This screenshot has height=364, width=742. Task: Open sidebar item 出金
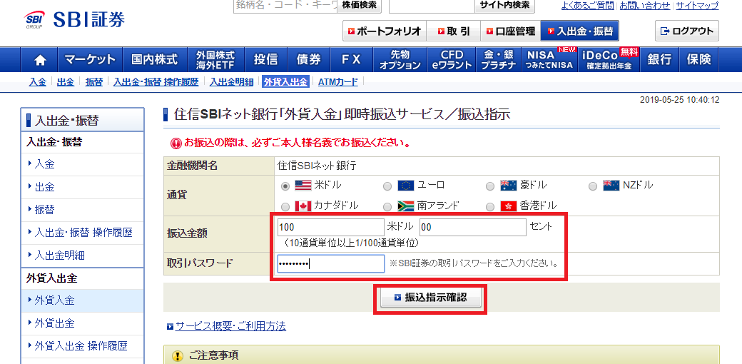[x=82, y=187]
